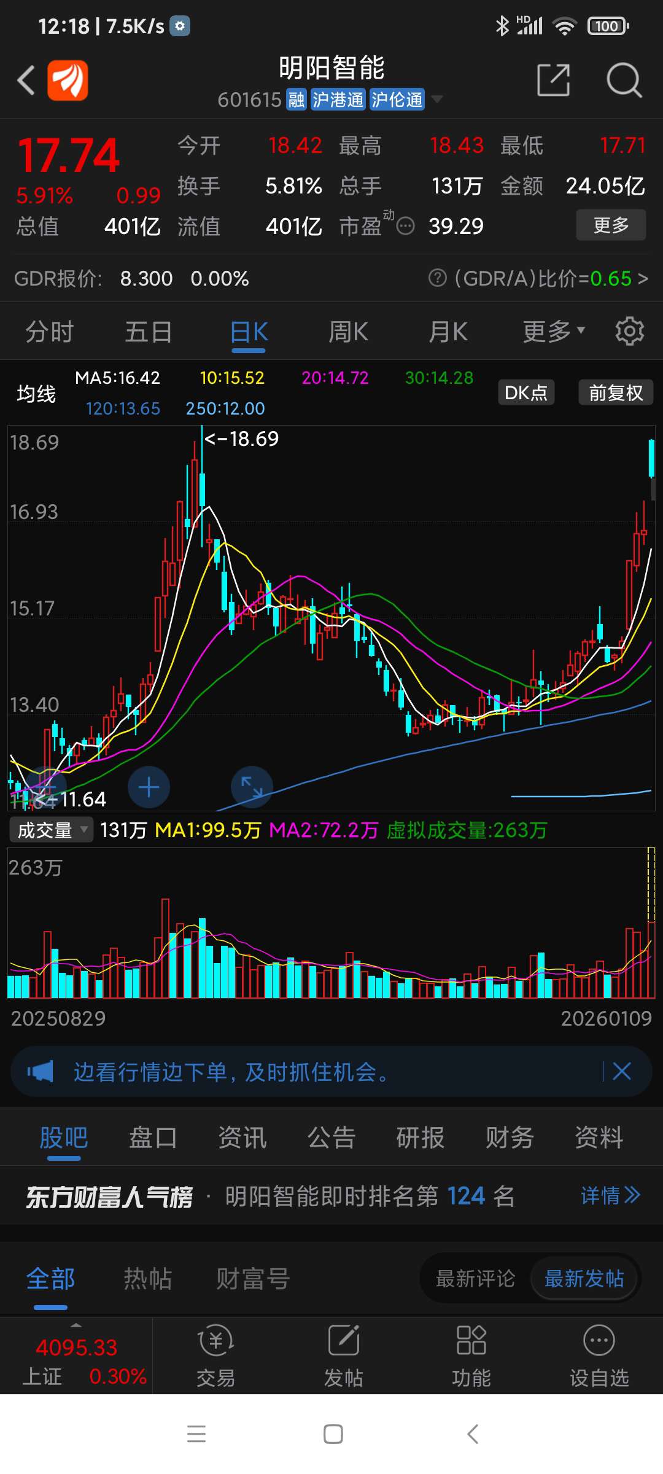Select the 财富号 posts filter
This screenshot has width=663, height=1474.
coord(253,1279)
